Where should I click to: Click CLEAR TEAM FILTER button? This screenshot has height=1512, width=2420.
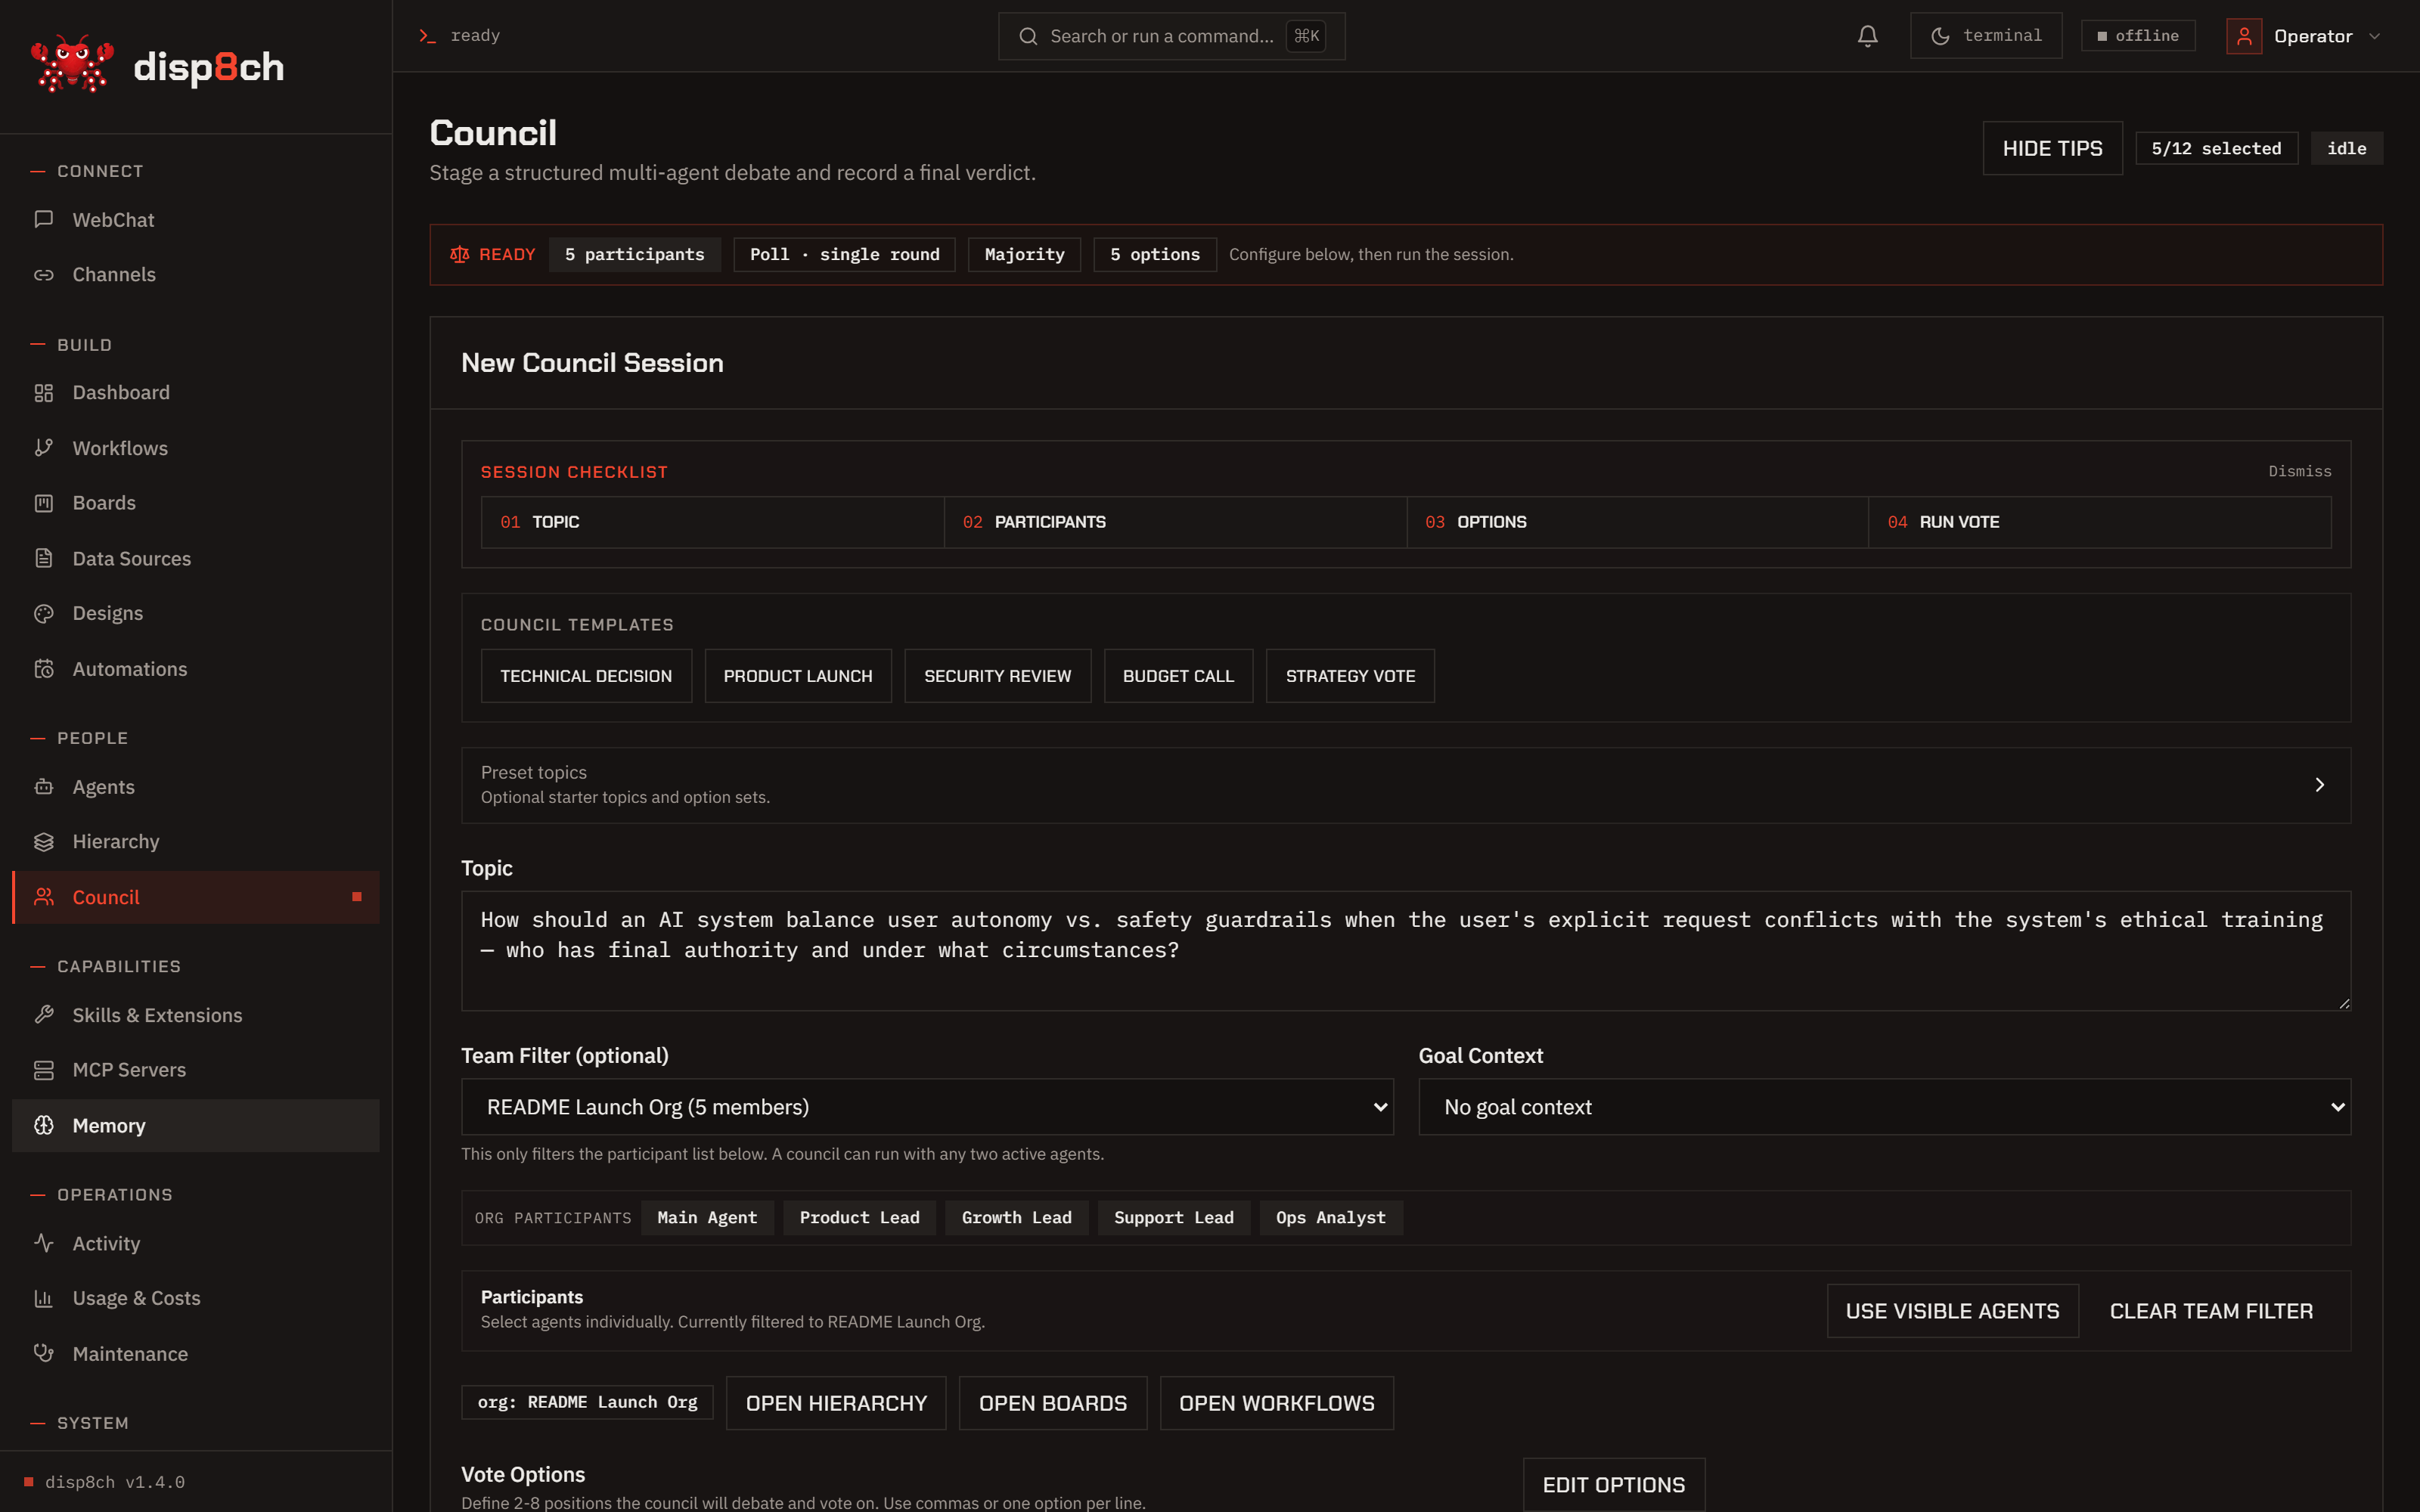(2211, 1311)
